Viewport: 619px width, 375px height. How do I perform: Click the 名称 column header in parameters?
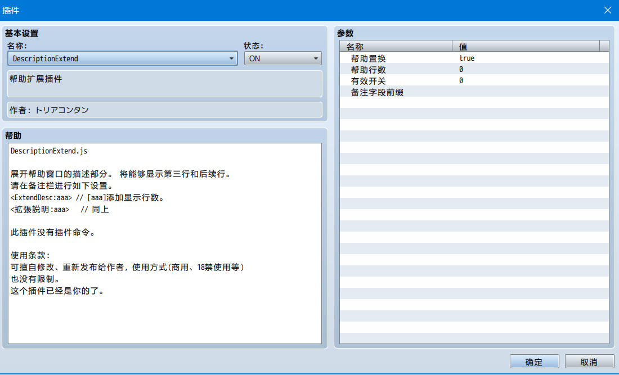tap(396, 46)
